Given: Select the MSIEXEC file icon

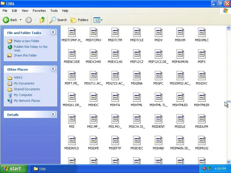Looking at the screenshot, I should [137, 140].
